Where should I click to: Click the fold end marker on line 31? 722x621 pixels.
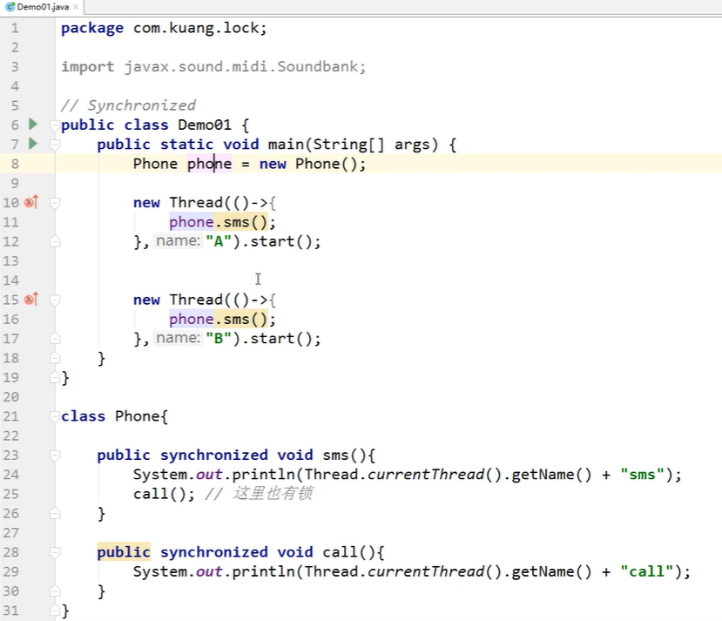pyautogui.click(x=54, y=611)
